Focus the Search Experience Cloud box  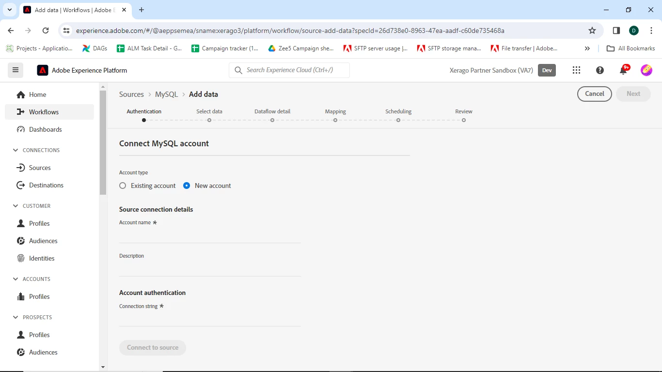[x=289, y=70]
